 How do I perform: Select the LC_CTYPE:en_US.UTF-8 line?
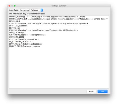point(20,42)
